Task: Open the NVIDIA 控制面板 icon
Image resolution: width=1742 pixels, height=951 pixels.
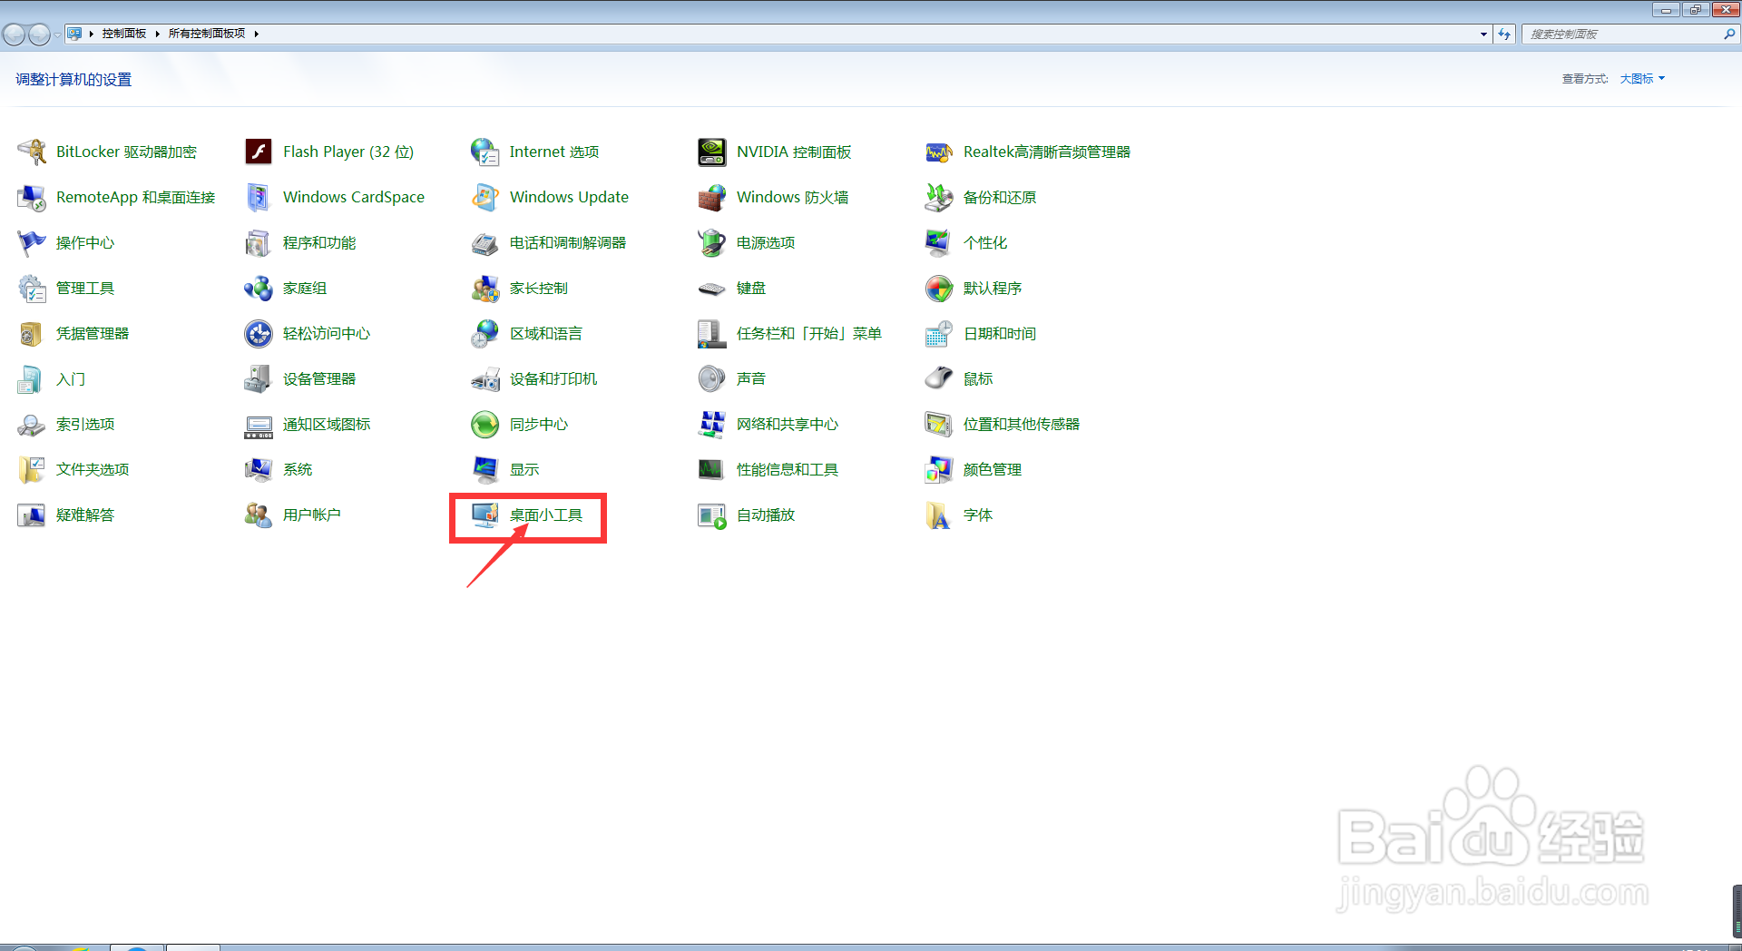Action: click(x=712, y=152)
